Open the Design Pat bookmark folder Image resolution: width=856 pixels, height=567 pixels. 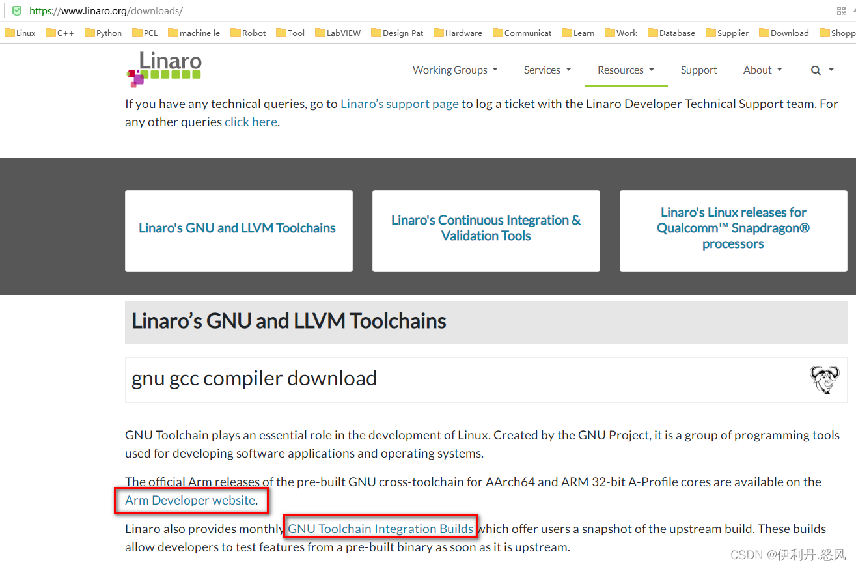(x=397, y=33)
